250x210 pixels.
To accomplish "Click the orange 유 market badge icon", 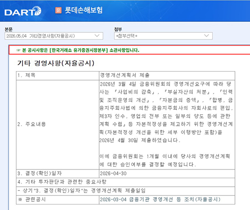I will click(x=58, y=10).
